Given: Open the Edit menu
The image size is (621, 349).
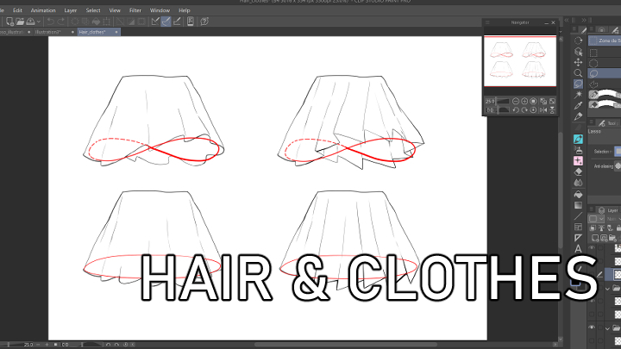Looking at the screenshot, I should (17, 10).
